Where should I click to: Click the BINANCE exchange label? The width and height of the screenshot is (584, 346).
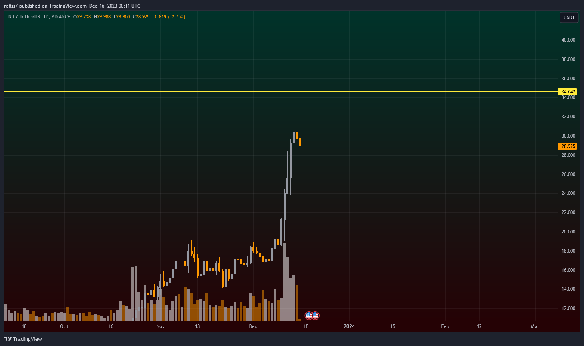coord(61,17)
